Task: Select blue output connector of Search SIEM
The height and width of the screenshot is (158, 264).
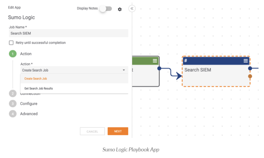Action: coord(250,68)
